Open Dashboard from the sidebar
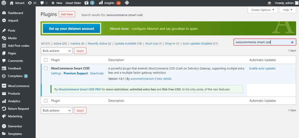 click(16, 13)
